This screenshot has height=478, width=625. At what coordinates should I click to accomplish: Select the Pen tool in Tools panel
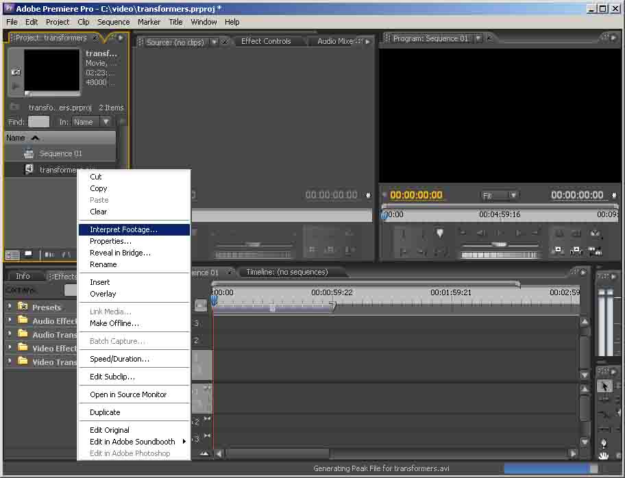point(604,443)
